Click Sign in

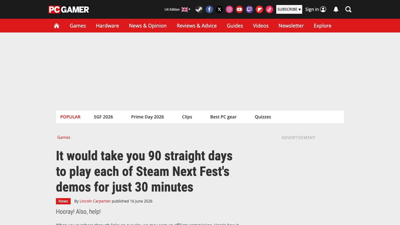tap(316, 9)
